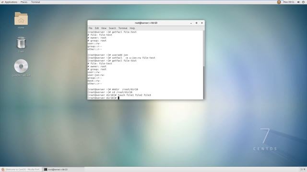Click the root@server terminal taskbar button
307x172 pixels.
tap(63, 170)
